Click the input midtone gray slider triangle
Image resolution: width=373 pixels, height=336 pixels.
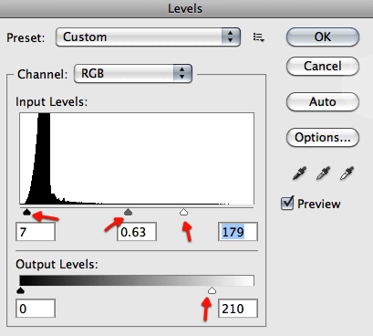pos(128,212)
